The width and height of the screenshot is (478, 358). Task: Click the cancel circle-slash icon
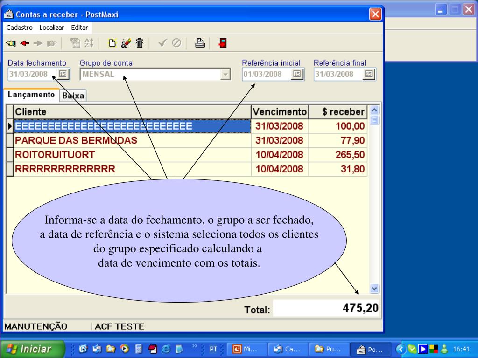pyautogui.click(x=176, y=43)
